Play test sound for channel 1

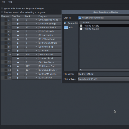(18, 20)
